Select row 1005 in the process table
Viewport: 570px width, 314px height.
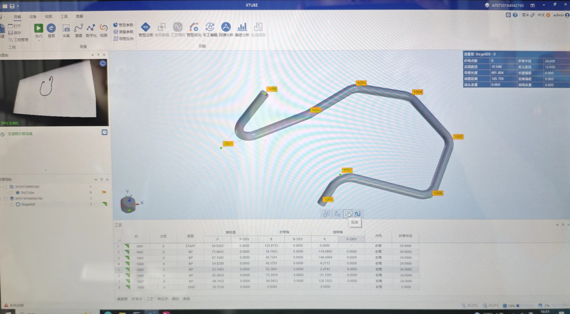pos(140,270)
